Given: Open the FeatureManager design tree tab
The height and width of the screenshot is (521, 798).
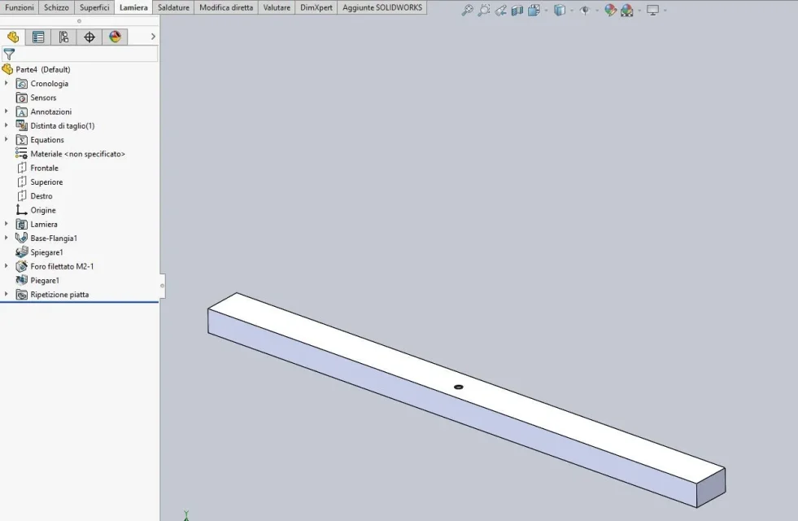Looking at the screenshot, I should pos(13,37).
